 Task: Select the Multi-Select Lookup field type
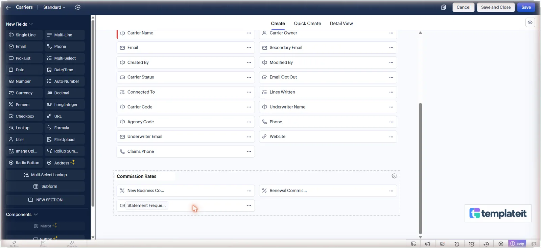(x=45, y=175)
